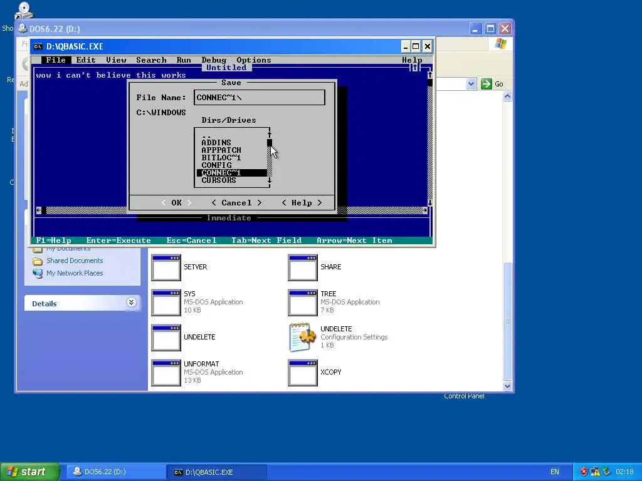Open the Search menu in QBasic

[151, 60]
